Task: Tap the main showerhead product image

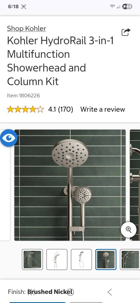Action: coord(70,185)
